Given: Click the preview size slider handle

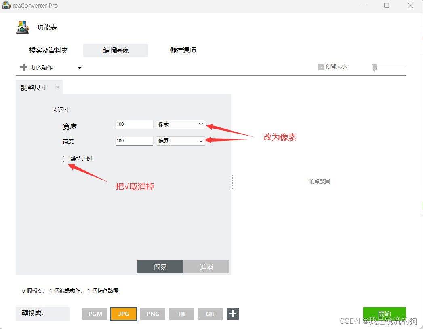Looking at the screenshot, I should [374, 68].
